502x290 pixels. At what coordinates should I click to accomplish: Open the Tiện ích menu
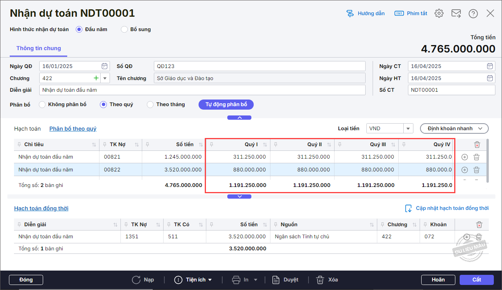pos(193,280)
